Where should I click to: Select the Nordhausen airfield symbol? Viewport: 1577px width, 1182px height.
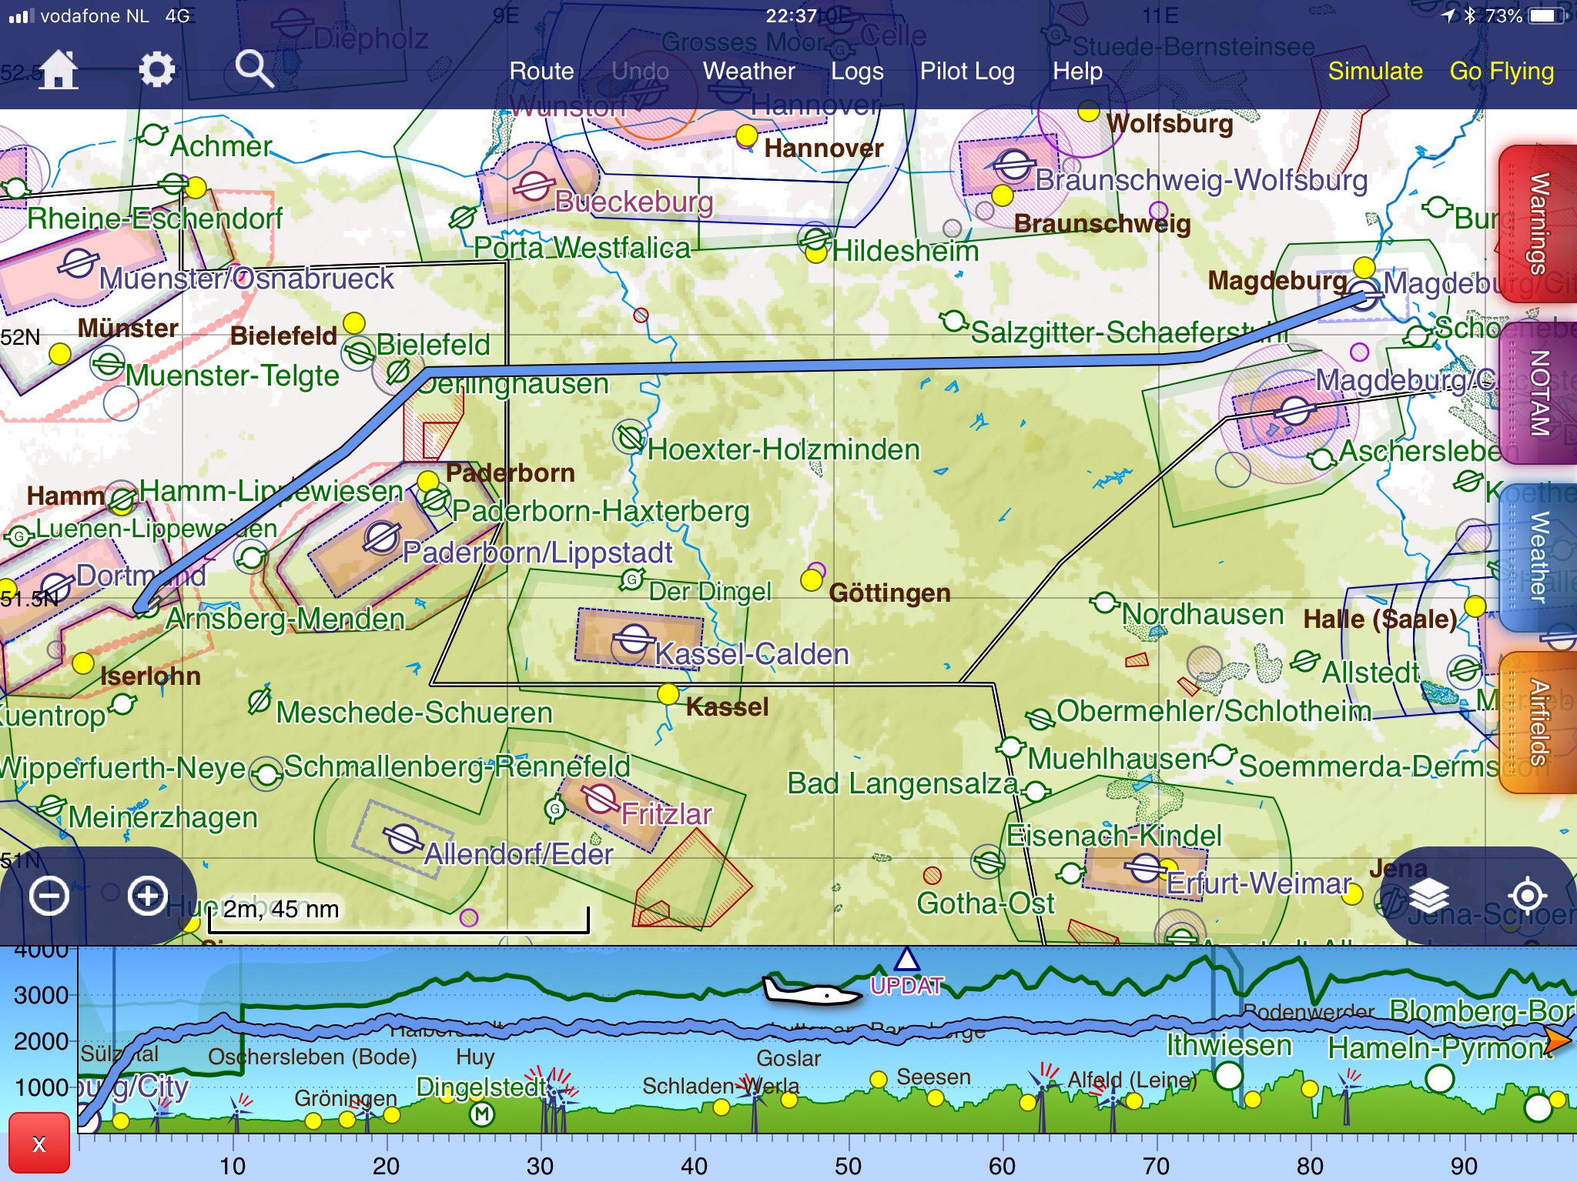coord(1105,603)
